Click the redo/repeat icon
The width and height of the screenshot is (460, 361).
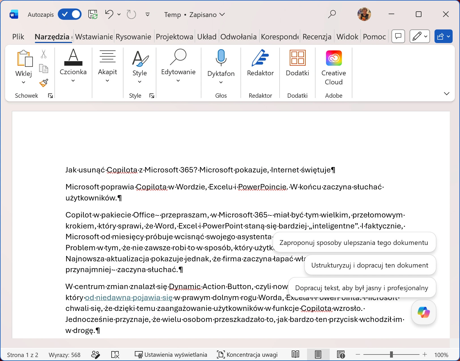pyautogui.click(x=131, y=14)
